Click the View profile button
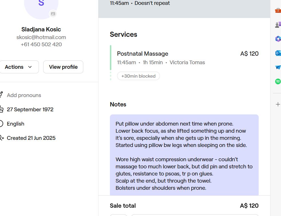This screenshot has width=281, height=216. 63,67
